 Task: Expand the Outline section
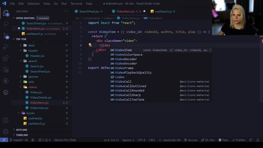click(x=21, y=130)
